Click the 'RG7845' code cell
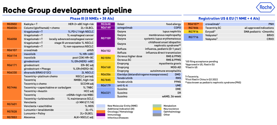This screenshot has height=125, width=277. click(x=105, y=80)
